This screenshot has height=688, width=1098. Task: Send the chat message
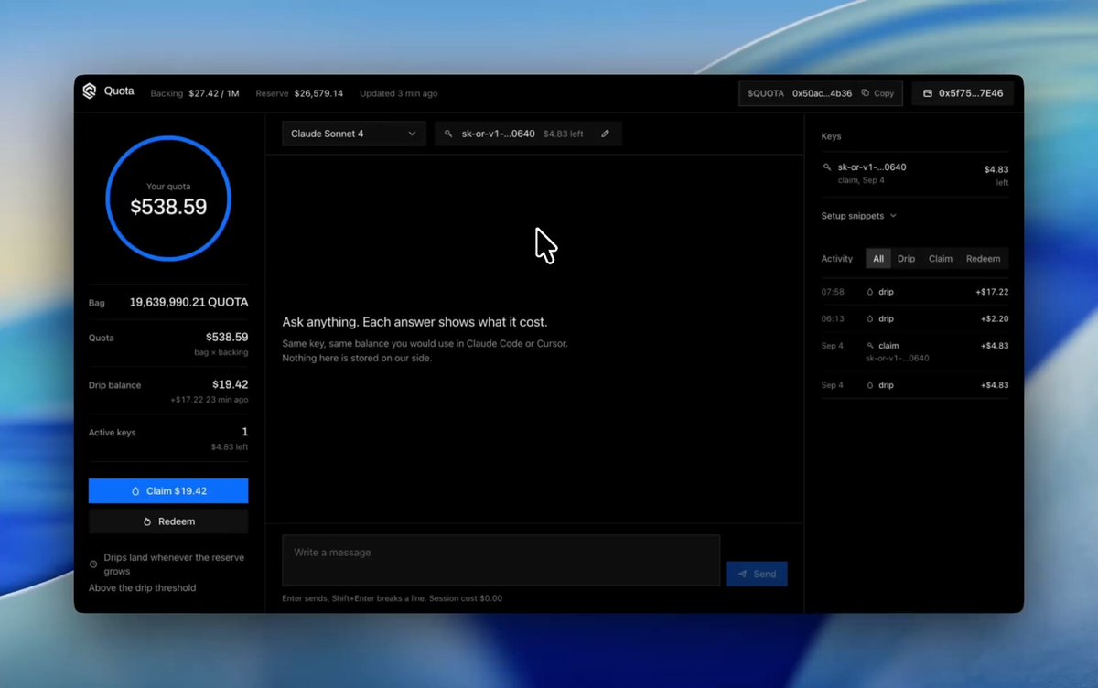tap(757, 574)
